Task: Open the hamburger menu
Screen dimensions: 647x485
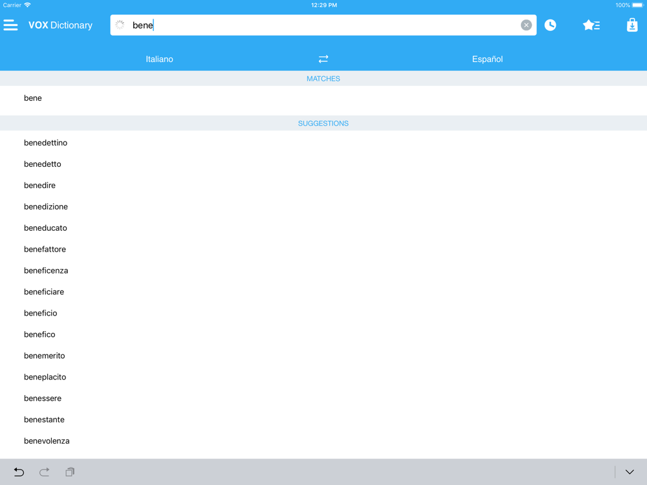Action: pos(11,25)
